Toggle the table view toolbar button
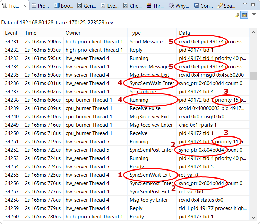 click(244, 15)
